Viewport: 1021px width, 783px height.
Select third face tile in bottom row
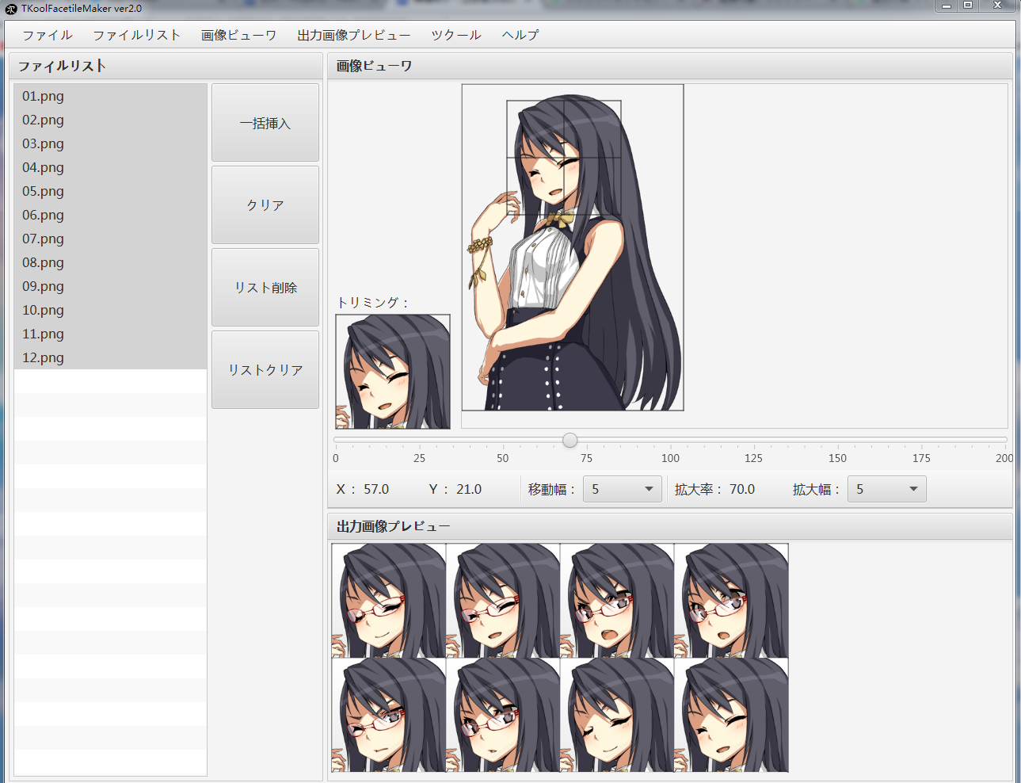(617, 715)
